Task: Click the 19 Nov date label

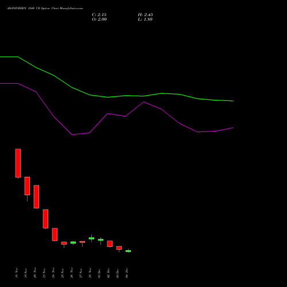Action: click(x=26, y=273)
